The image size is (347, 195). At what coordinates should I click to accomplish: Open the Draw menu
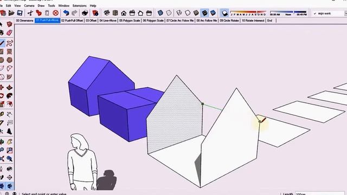click(x=41, y=5)
